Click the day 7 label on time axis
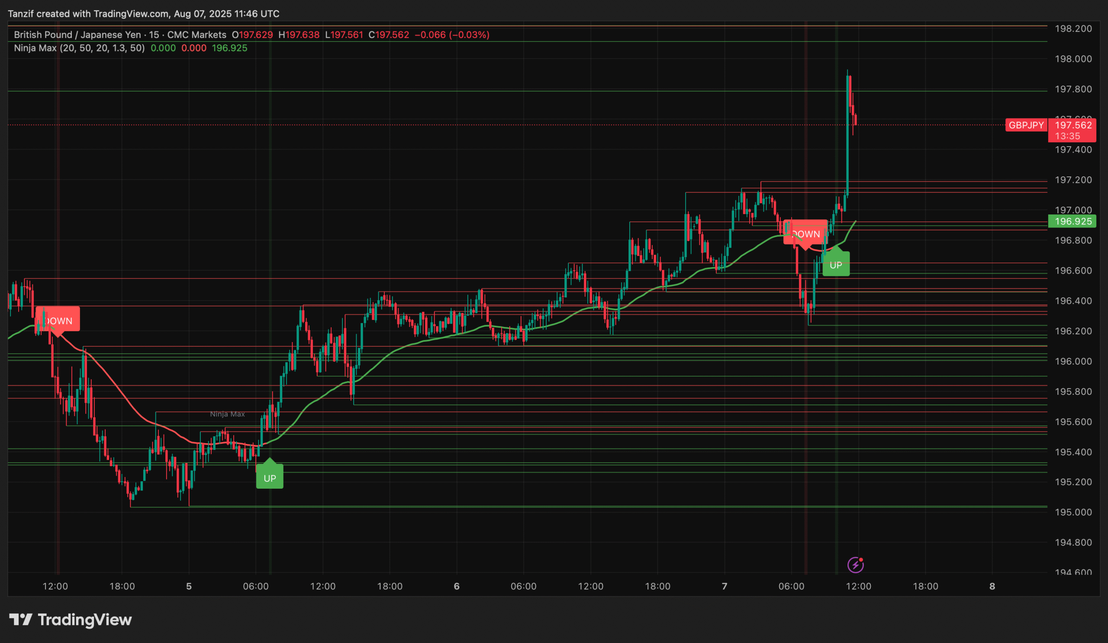Viewport: 1108px width, 643px height. pos(724,586)
